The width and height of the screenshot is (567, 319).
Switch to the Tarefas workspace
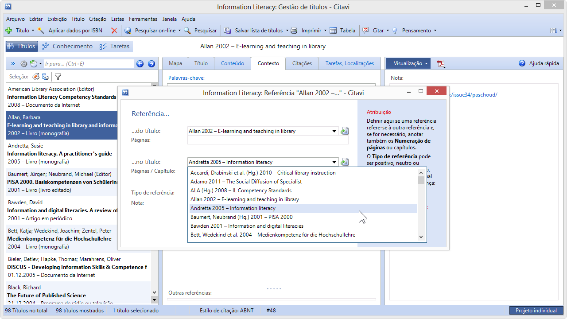[115, 46]
